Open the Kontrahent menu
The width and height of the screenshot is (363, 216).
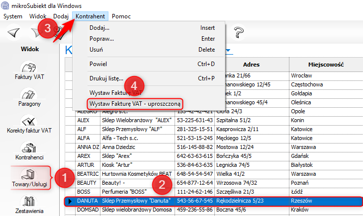(x=90, y=16)
